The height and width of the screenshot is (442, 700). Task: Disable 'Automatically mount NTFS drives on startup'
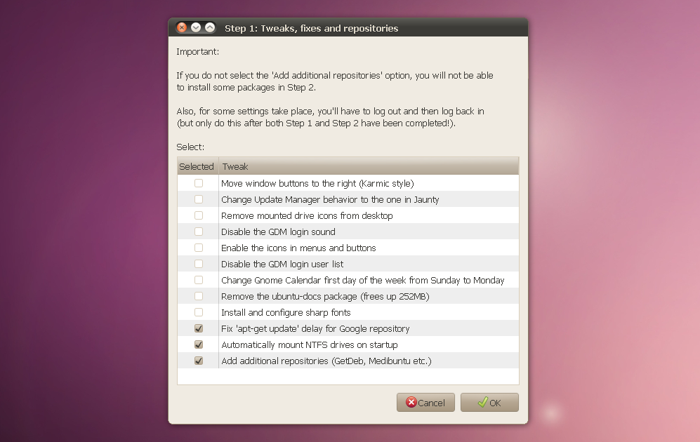coord(199,344)
